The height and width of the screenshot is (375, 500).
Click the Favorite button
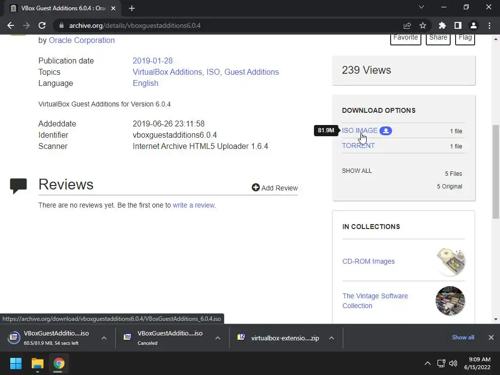[x=406, y=39]
